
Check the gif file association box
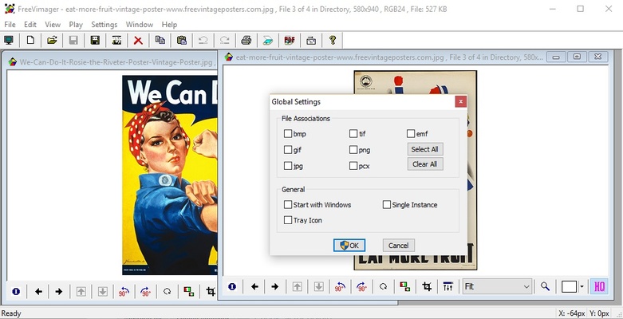click(x=288, y=150)
